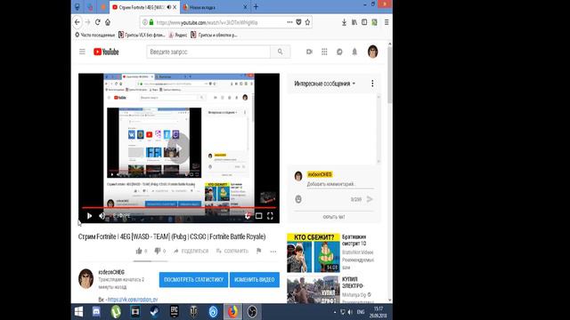Open the notifications bell

(x=354, y=52)
